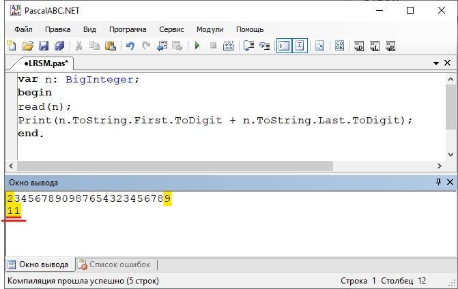Click the Redo arrow icon
The width and height of the screenshot is (458, 289).
coord(146,46)
